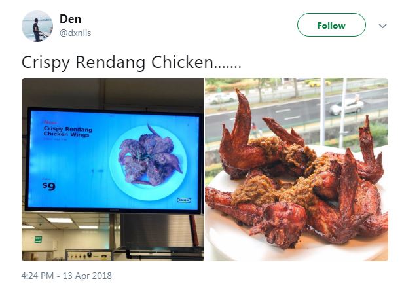Click the $9 price on menu screen
This screenshot has height=288, width=402.
click(49, 187)
